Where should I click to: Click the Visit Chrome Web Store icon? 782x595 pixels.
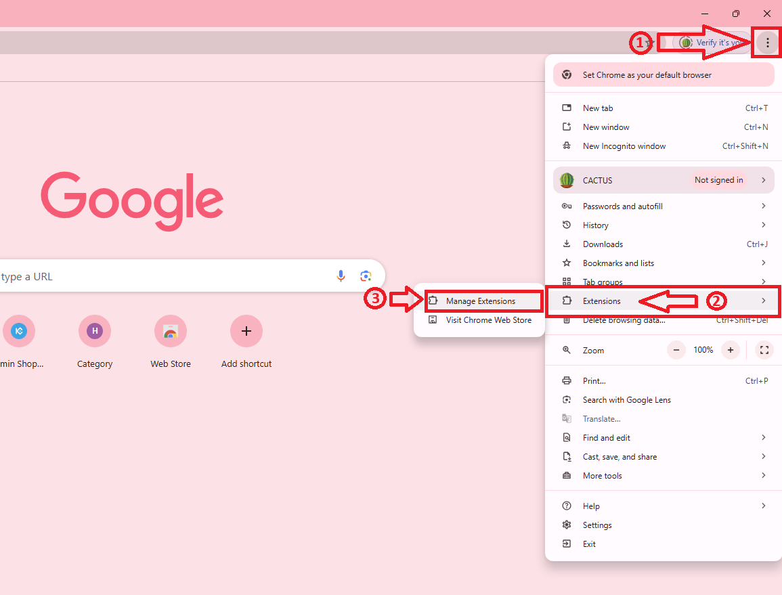click(433, 319)
